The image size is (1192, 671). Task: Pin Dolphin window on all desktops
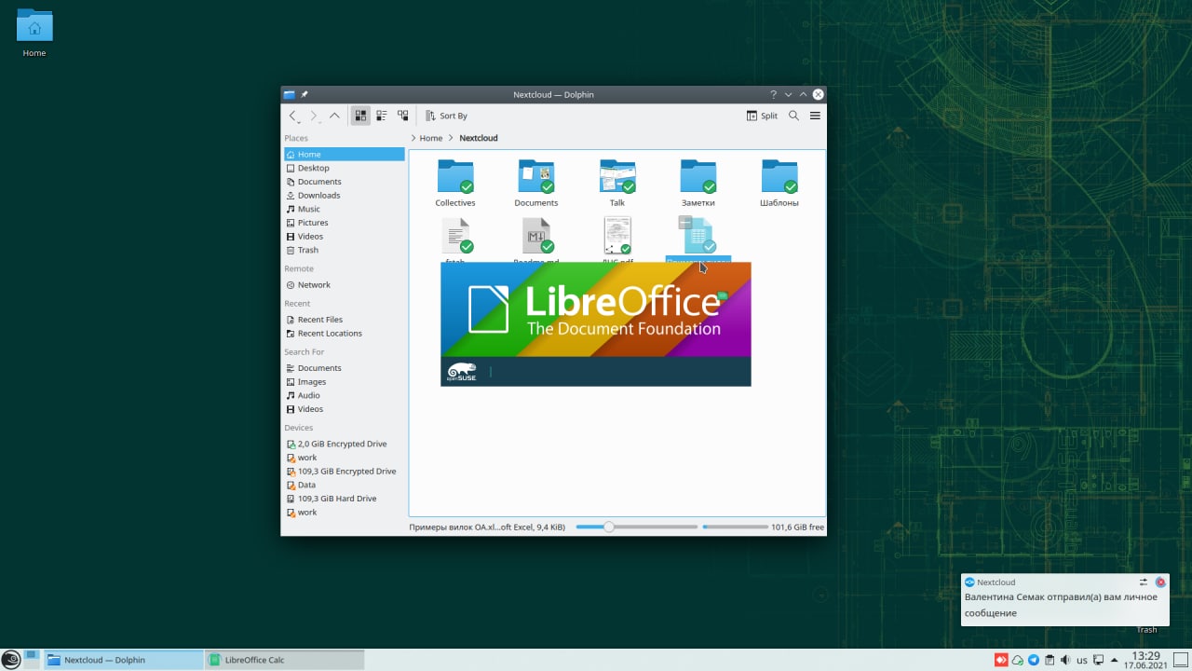click(305, 94)
